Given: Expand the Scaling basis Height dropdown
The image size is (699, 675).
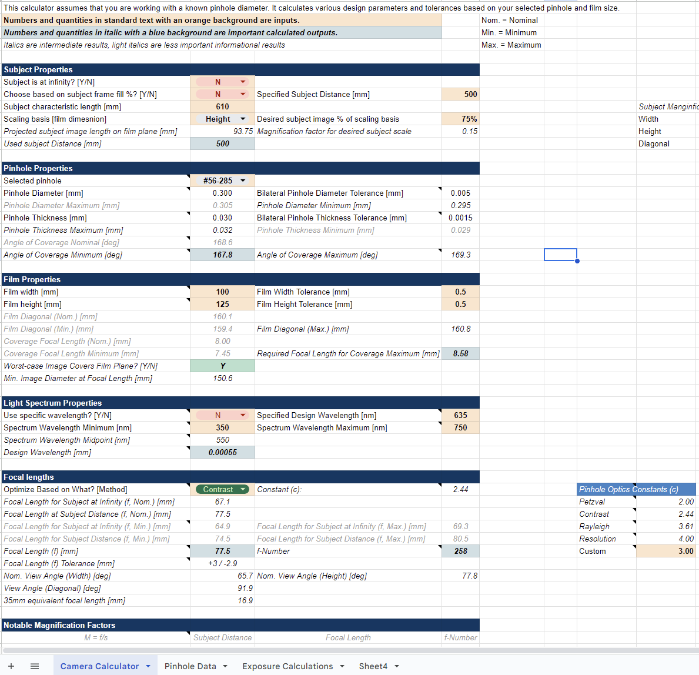Looking at the screenshot, I should point(243,119).
